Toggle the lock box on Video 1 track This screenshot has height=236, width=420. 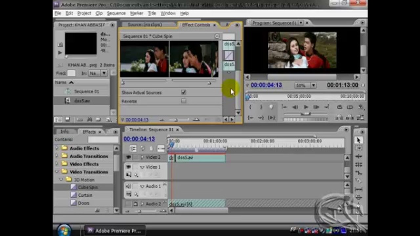pos(135,167)
